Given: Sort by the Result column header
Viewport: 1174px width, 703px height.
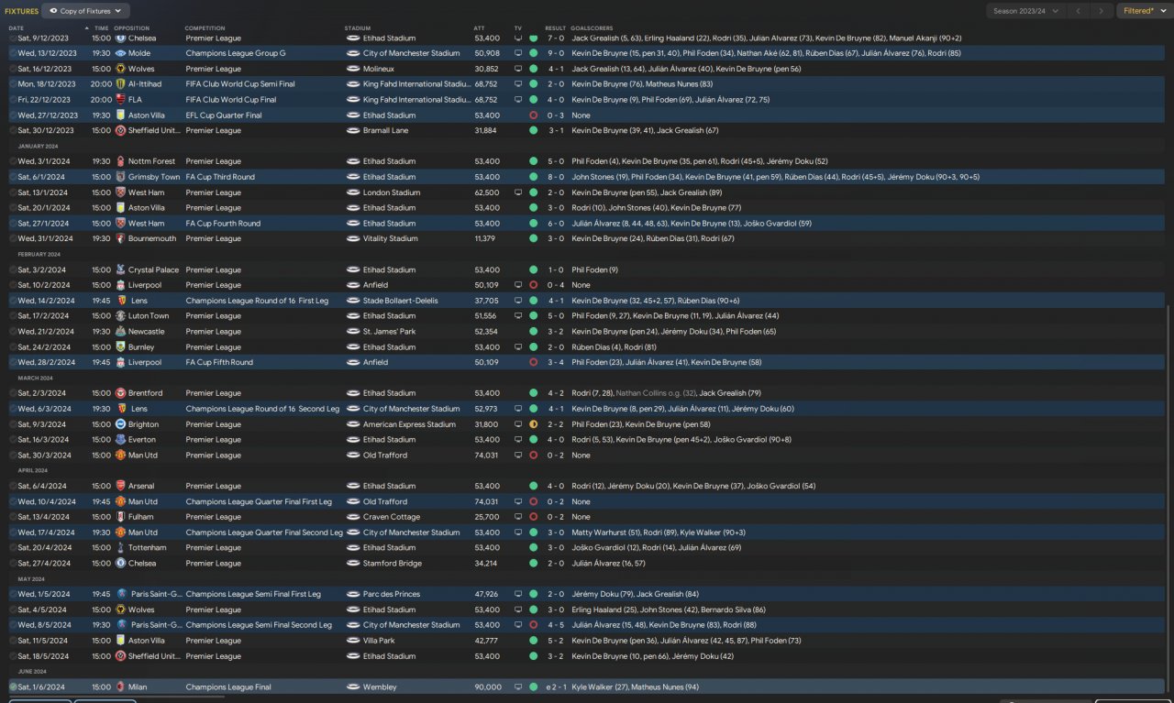Looking at the screenshot, I should (555, 28).
